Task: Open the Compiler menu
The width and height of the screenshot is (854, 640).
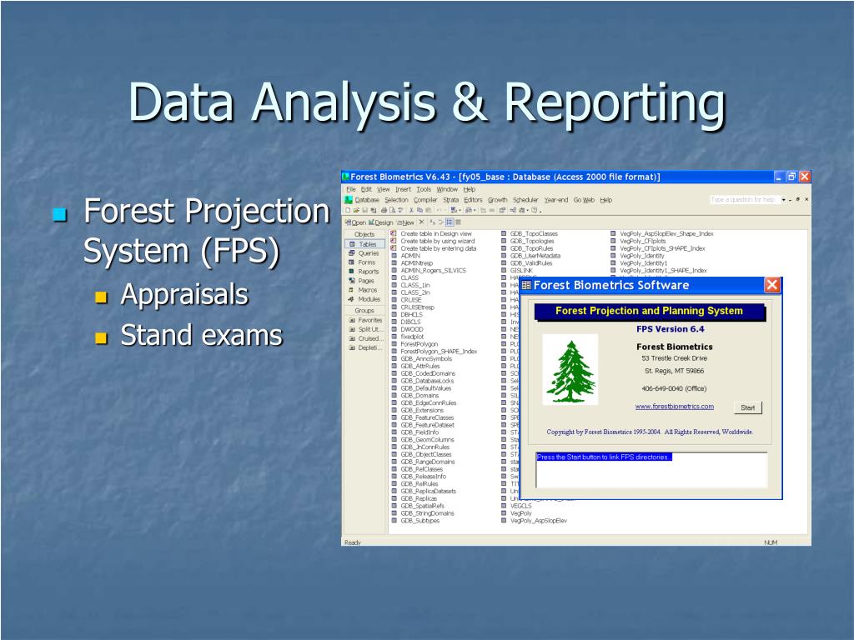Action: 425,200
